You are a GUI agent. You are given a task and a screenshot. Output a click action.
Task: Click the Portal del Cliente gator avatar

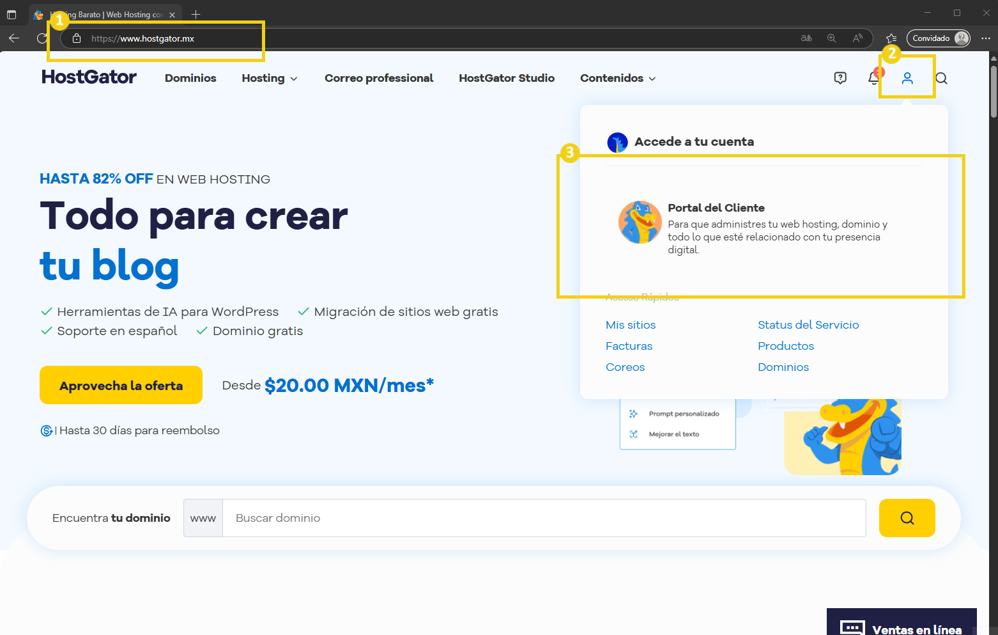[640, 222]
